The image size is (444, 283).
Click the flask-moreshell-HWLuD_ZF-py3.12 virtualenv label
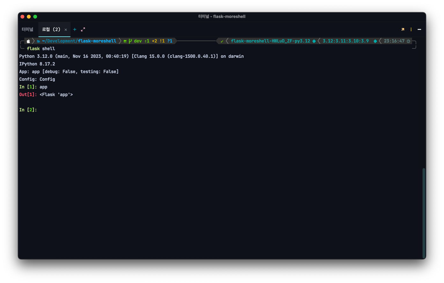click(271, 41)
